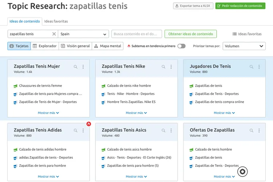This screenshot has width=273, height=182.
Task: Switch to Ideas favoritas tab
Action: tap(56, 21)
